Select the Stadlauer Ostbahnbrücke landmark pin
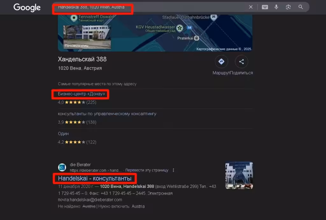This screenshot has height=220, width=326. pyautogui.click(x=214, y=17)
